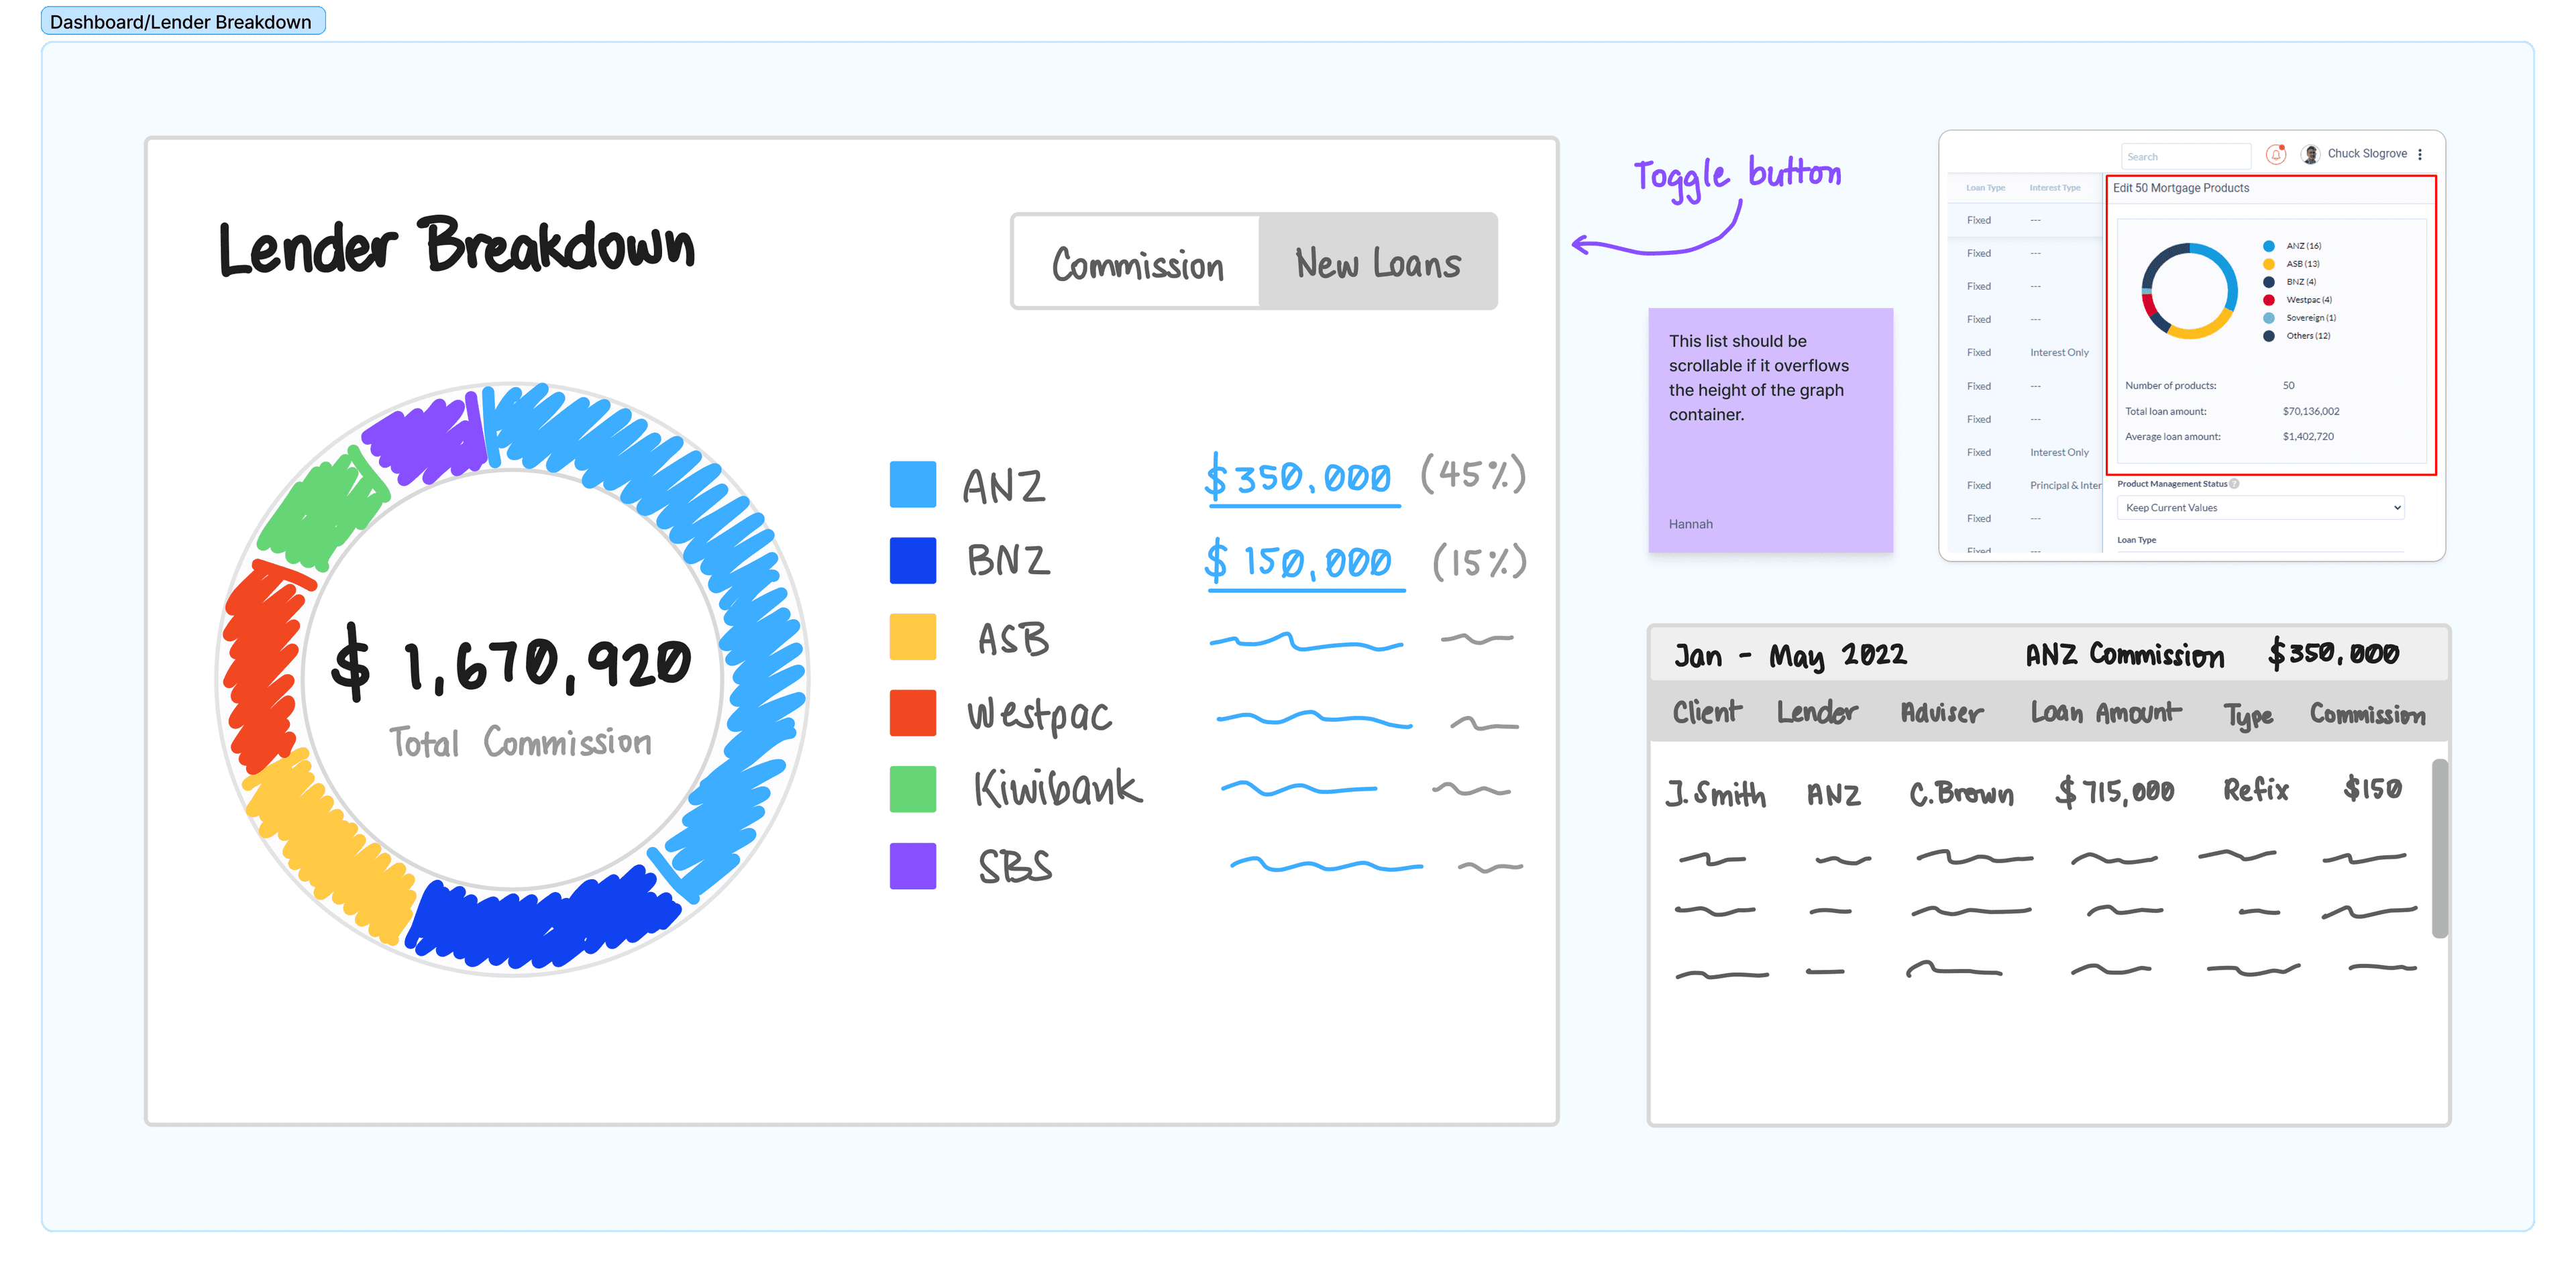
Task: Click the Chuck Slogrove user name
Action: 2367,154
